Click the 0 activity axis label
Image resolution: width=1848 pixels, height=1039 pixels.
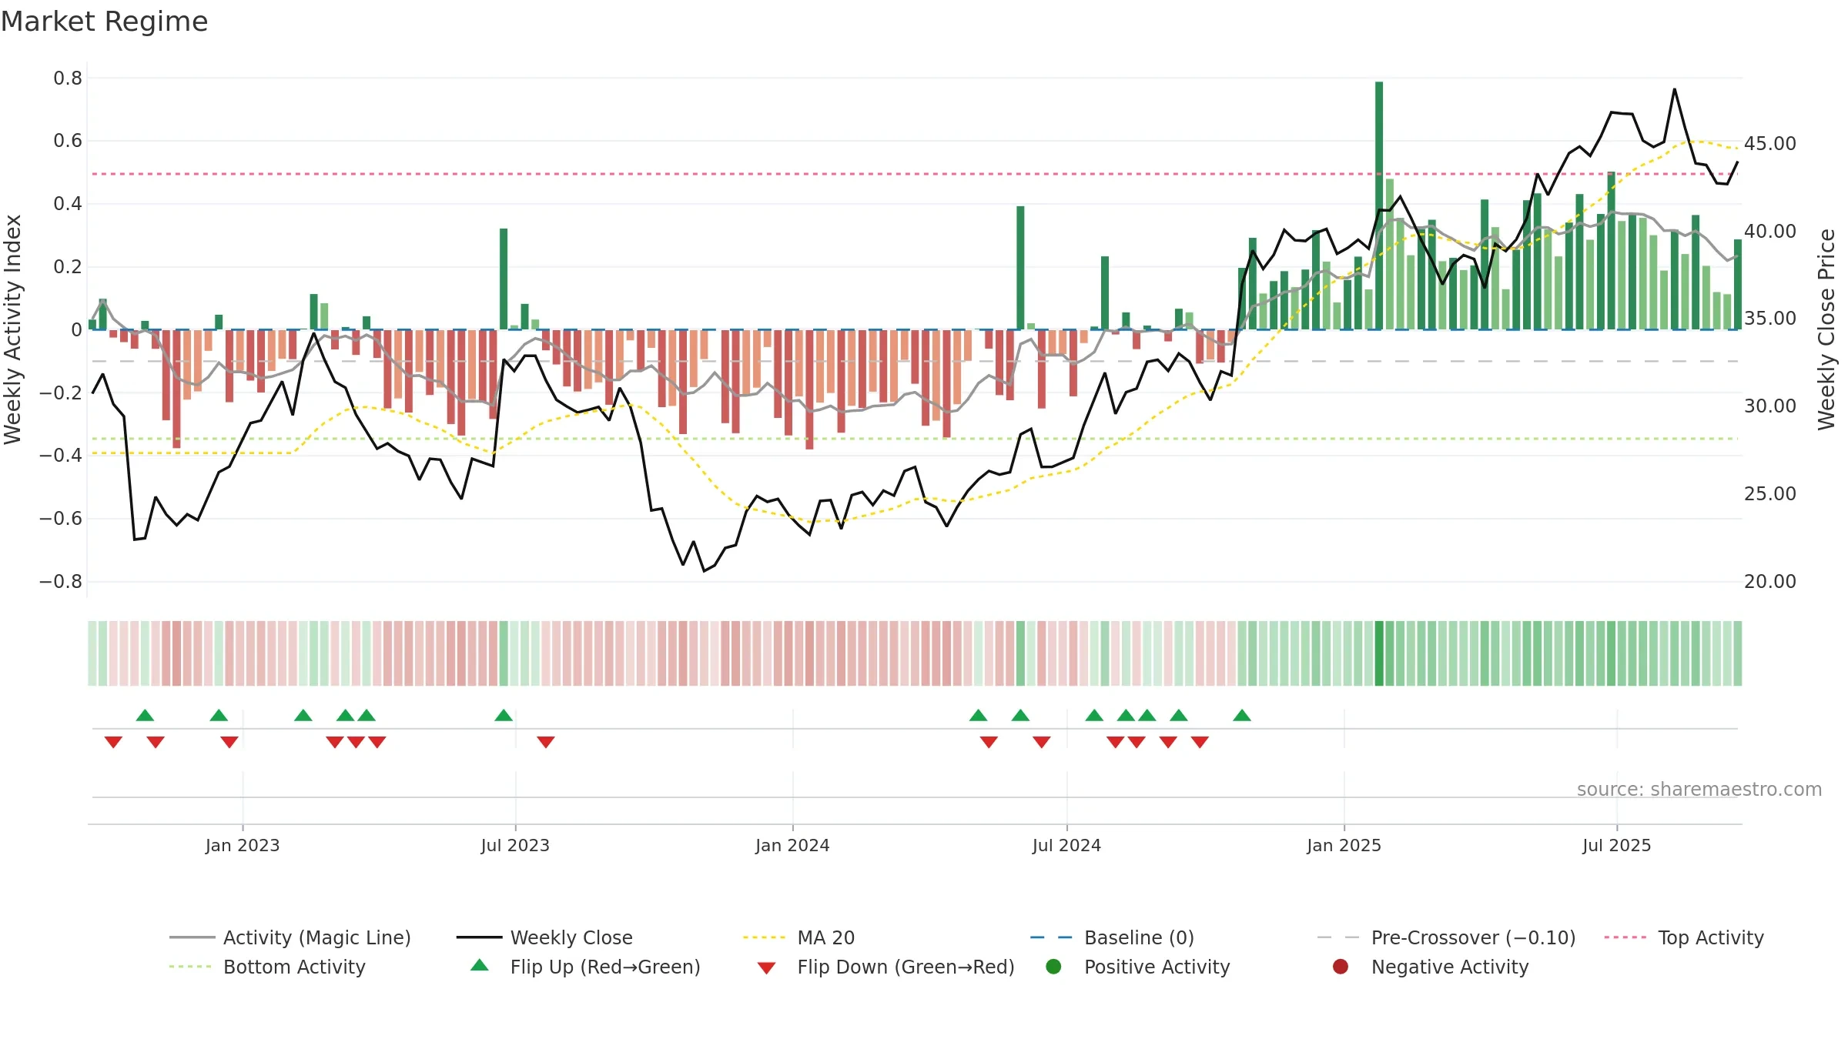pos(76,330)
